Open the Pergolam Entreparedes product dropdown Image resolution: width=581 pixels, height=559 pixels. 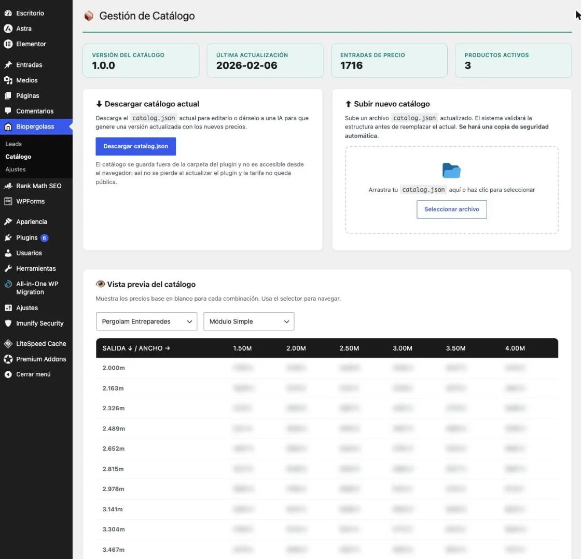(x=146, y=322)
